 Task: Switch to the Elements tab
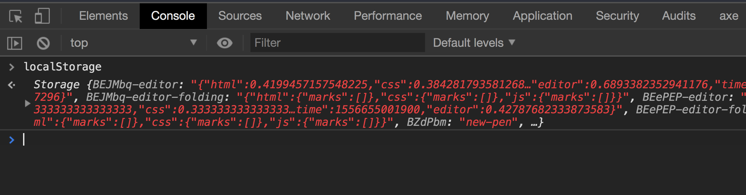point(103,16)
